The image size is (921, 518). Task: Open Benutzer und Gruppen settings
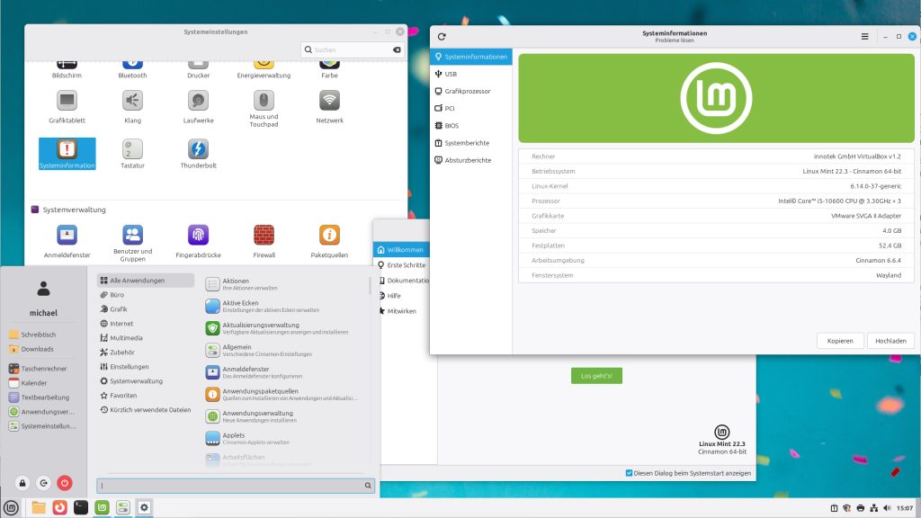point(133,236)
